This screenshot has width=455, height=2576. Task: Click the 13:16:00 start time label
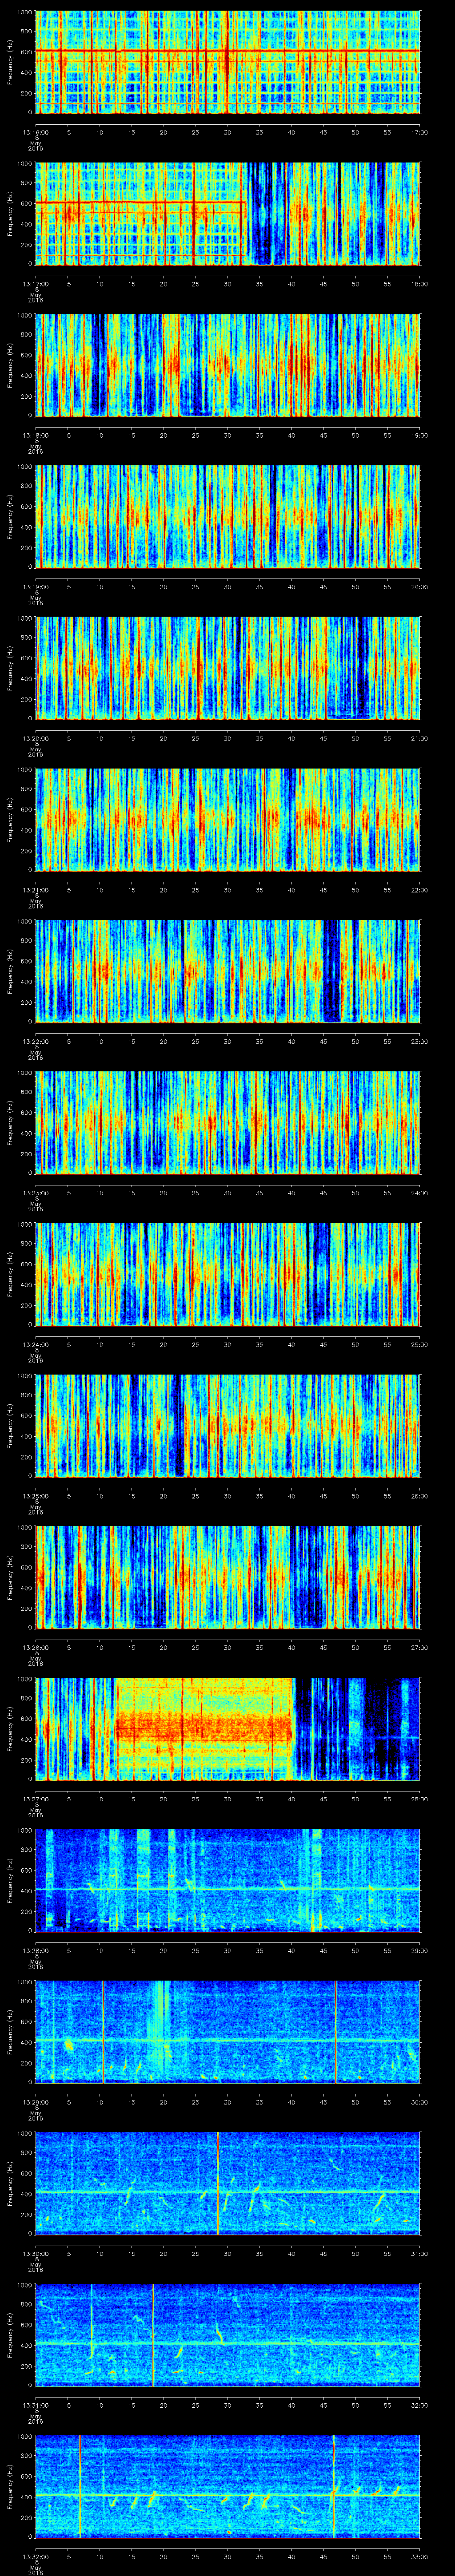tap(36, 132)
